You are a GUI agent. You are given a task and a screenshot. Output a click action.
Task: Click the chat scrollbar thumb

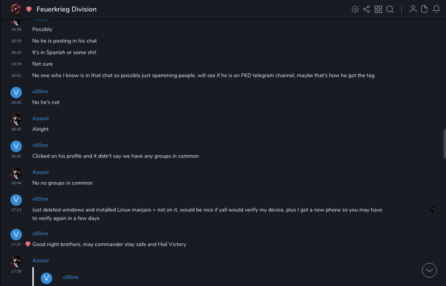(444, 144)
